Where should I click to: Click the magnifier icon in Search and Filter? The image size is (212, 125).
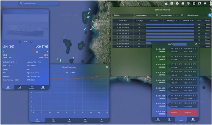[21, 3]
